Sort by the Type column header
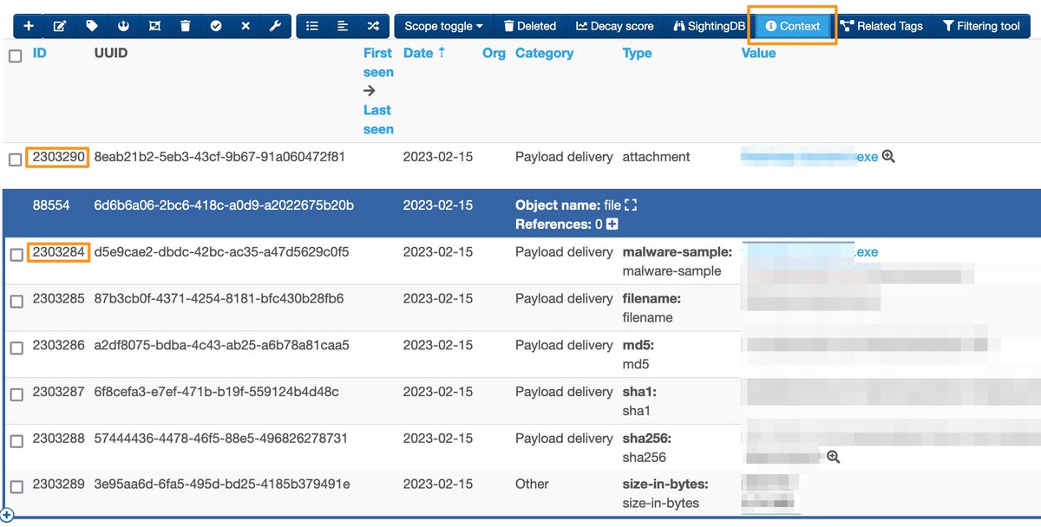This screenshot has height=527, width=1041. (637, 53)
